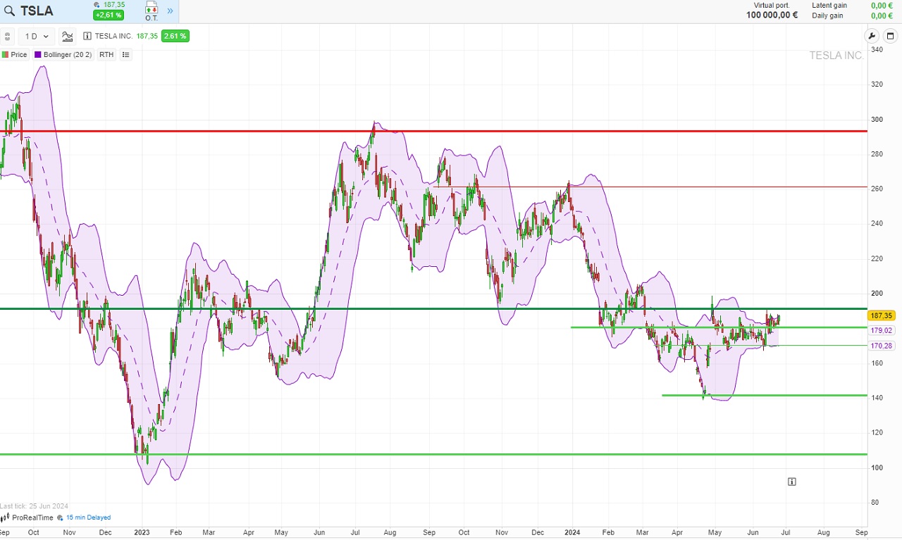
Task: Click the info icon beside TESLA INC.
Action: click(87, 36)
